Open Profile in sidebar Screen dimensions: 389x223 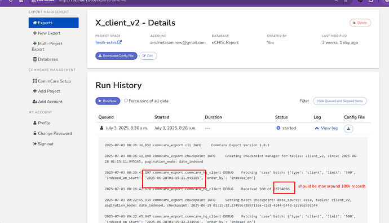click(42, 123)
